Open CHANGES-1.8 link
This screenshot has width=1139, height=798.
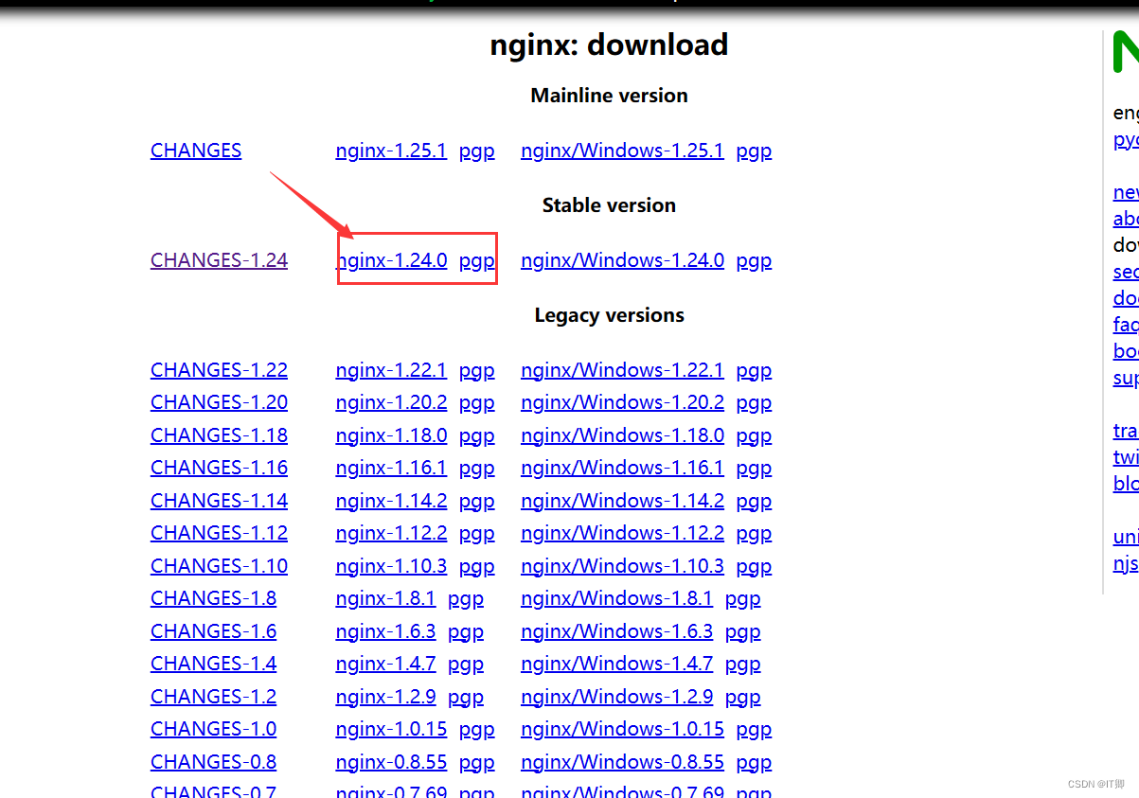213,598
